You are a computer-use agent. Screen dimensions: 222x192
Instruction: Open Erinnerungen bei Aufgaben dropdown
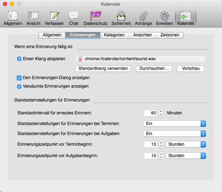coord(174,134)
